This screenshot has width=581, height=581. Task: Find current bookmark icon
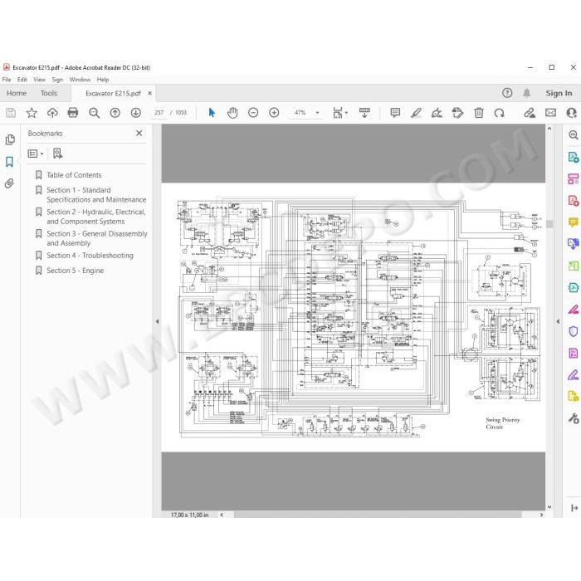click(57, 154)
